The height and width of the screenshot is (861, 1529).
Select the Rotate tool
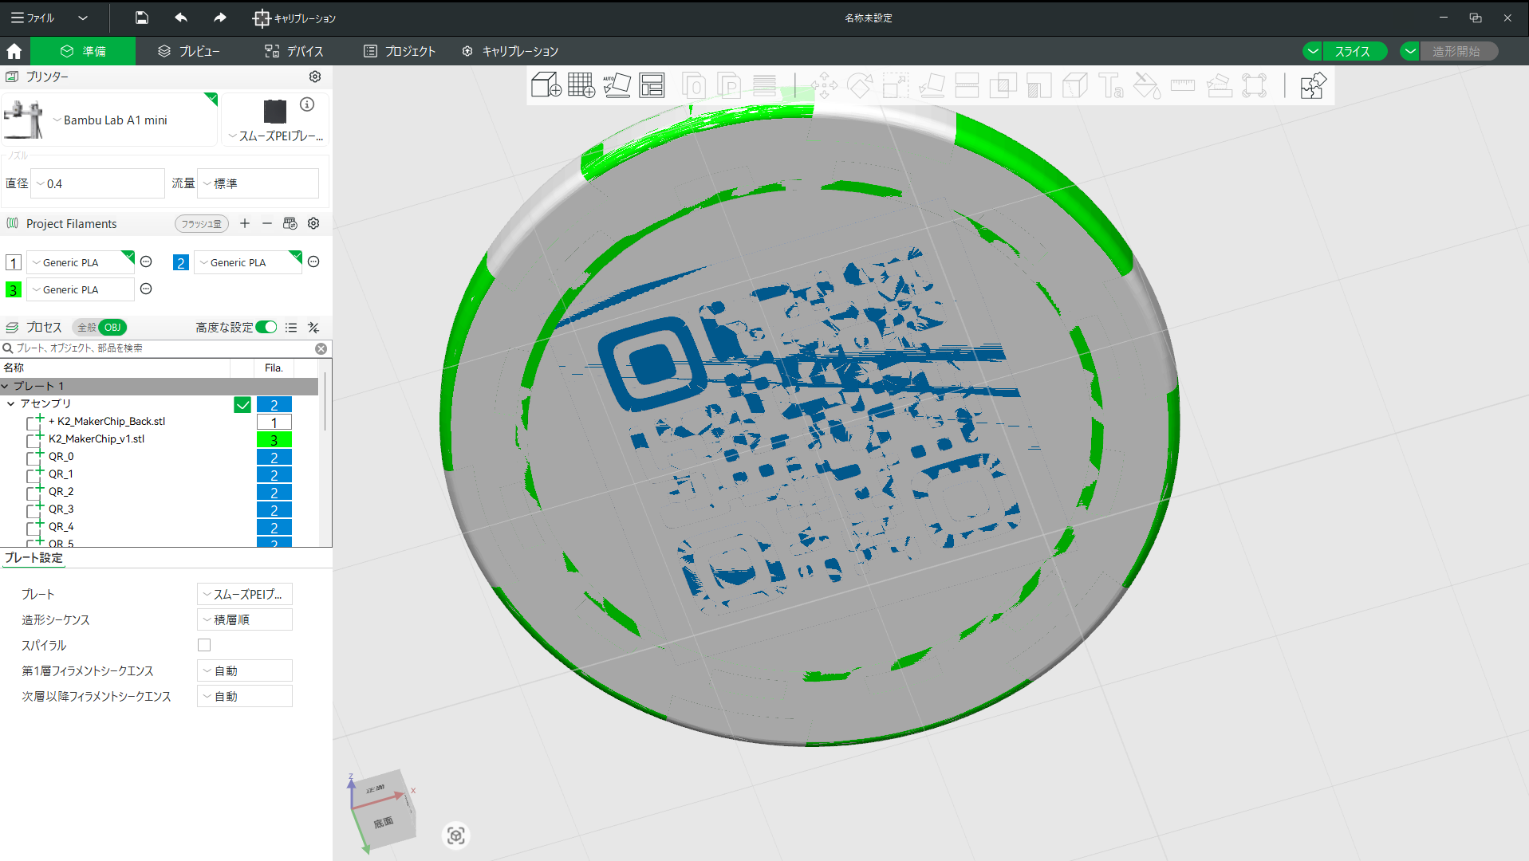860,85
